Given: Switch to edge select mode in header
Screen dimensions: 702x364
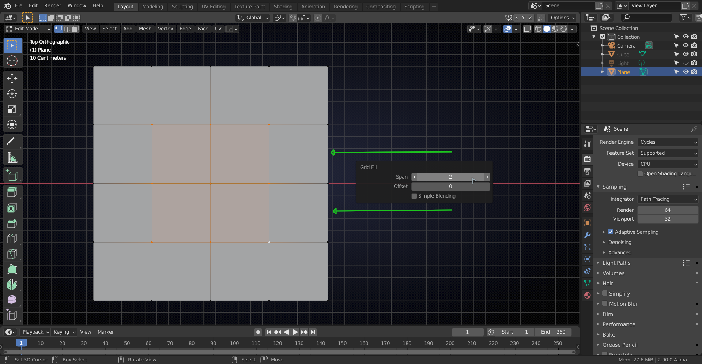Looking at the screenshot, I should pos(67,29).
